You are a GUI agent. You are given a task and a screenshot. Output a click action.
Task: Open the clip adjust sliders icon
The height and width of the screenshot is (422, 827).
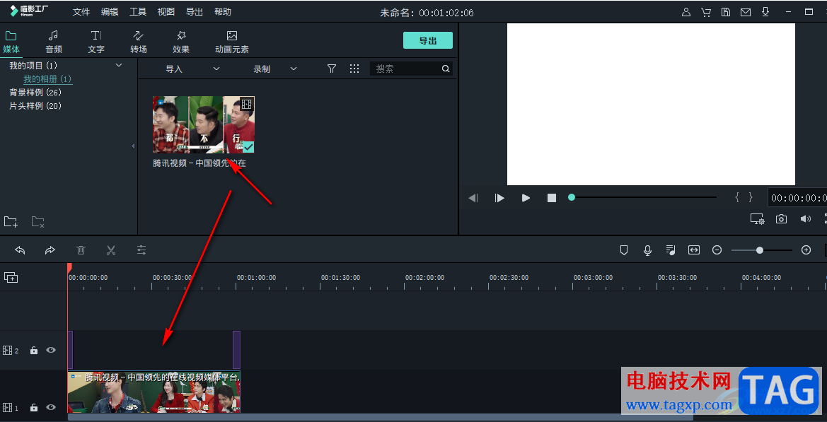click(x=141, y=250)
